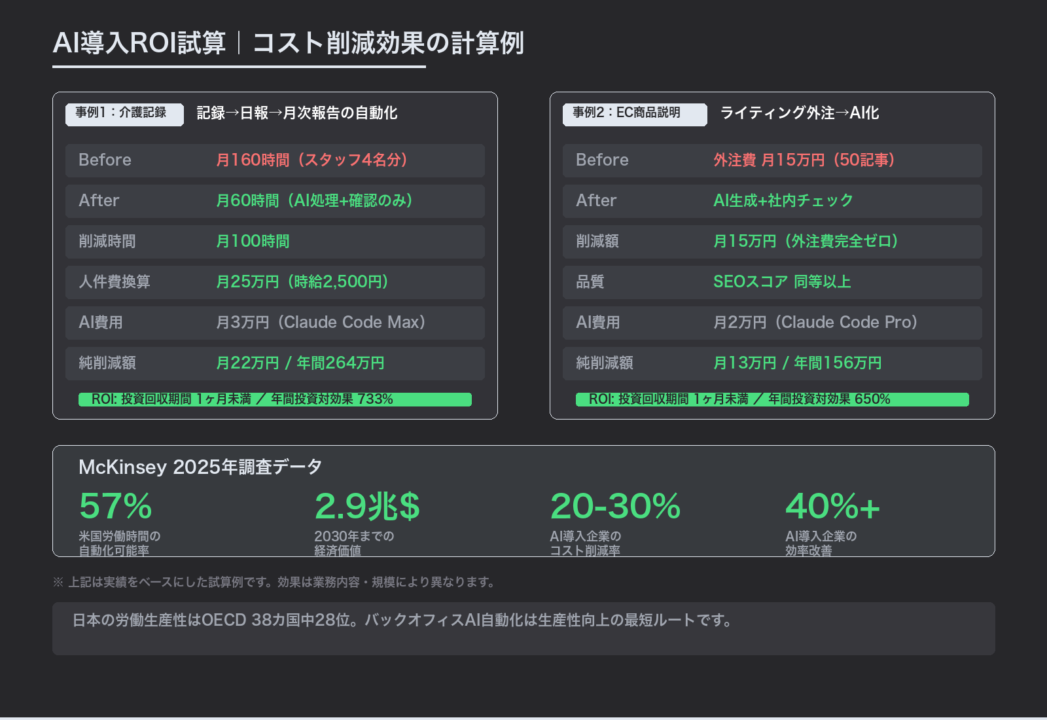
Task: Select the '事例2：EC商品説明' badge
Action: [x=635, y=115]
